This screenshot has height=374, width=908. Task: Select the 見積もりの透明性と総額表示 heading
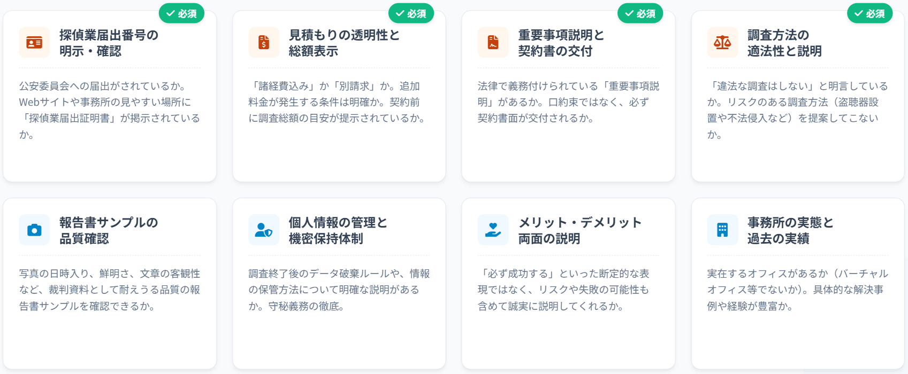344,43
